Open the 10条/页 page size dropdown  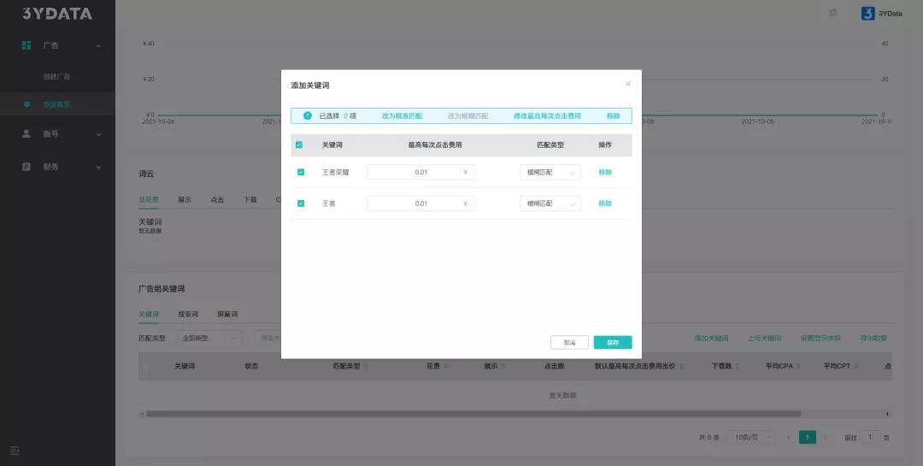pyautogui.click(x=752, y=437)
